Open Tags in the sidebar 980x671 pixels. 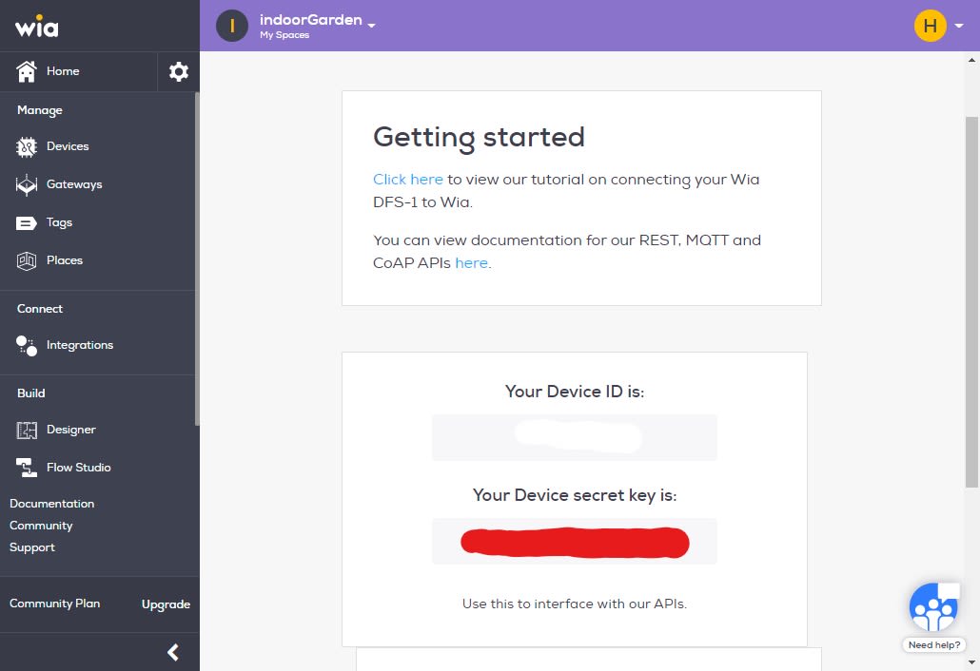(x=59, y=222)
